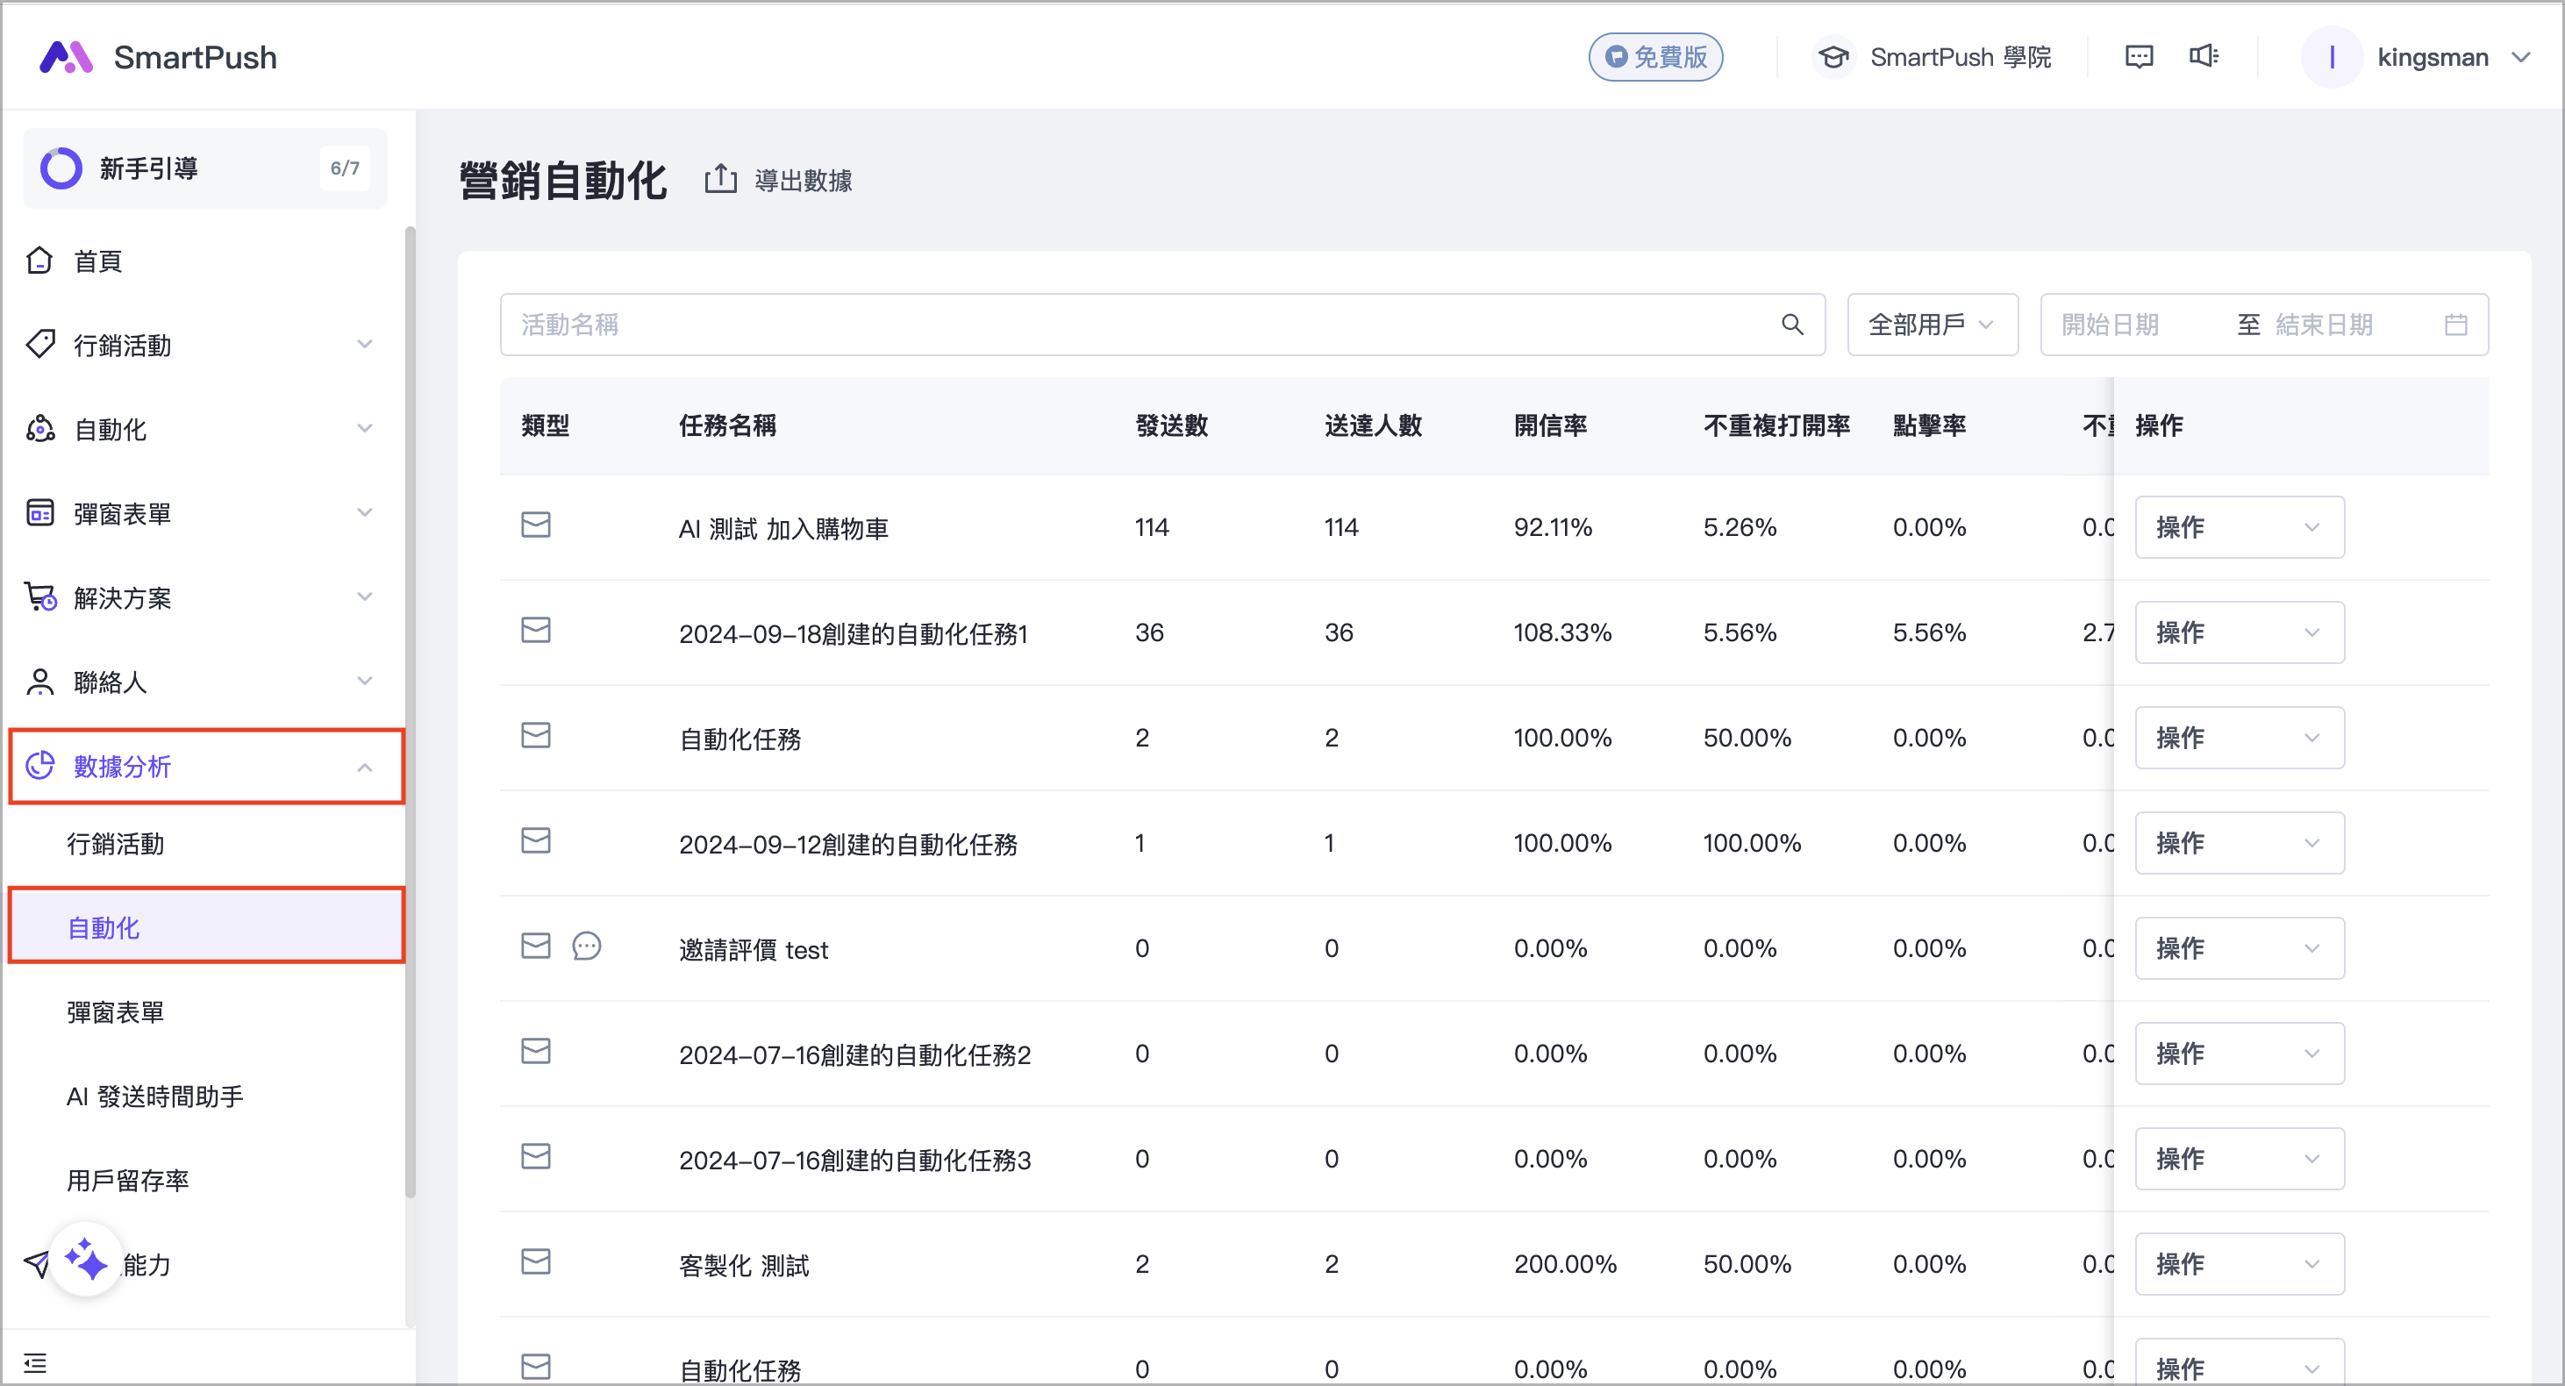Click the 開信率 column header
This screenshot has height=1386, width=2565.
tap(1550, 425)
